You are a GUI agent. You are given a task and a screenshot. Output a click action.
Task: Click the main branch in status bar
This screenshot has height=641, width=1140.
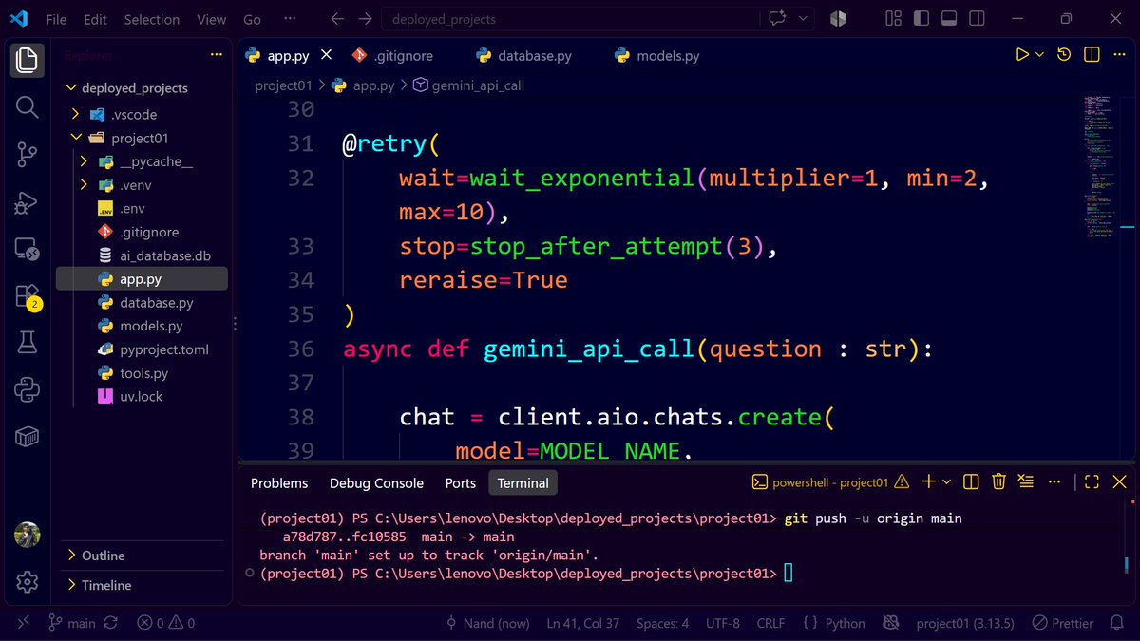(72, 623)
